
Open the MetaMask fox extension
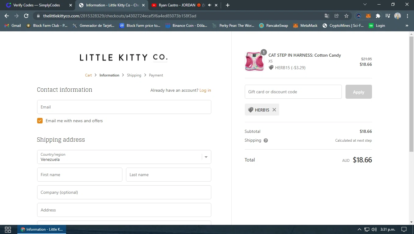pos(368,16)
